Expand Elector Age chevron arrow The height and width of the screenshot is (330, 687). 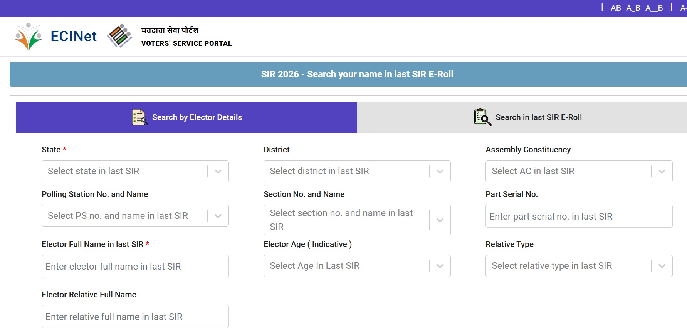[440, 266]
